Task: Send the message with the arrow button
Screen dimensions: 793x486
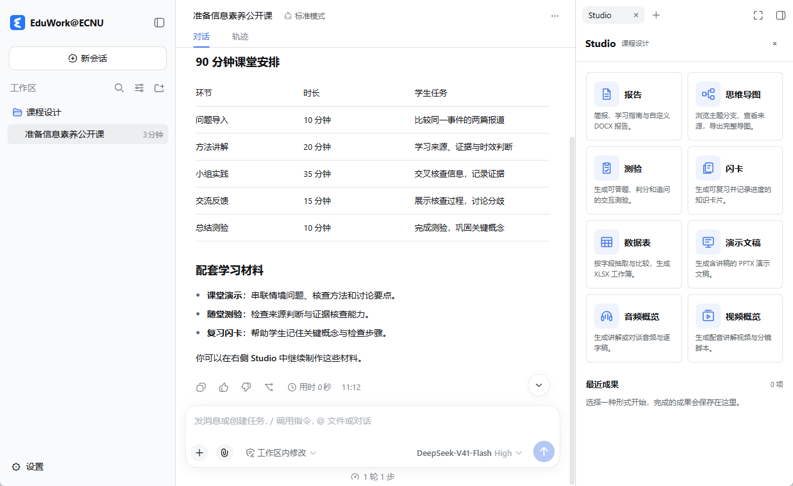Action: 544,452
